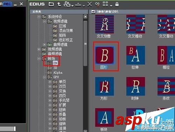This screenshot has height=132, width=175.
Task: Click the view mode grid icon
Action: coord(105,4)
